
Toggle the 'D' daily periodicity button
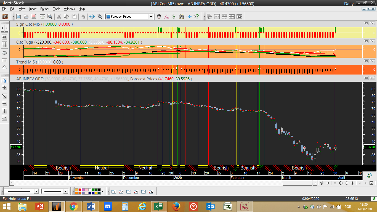click(328, 183)
